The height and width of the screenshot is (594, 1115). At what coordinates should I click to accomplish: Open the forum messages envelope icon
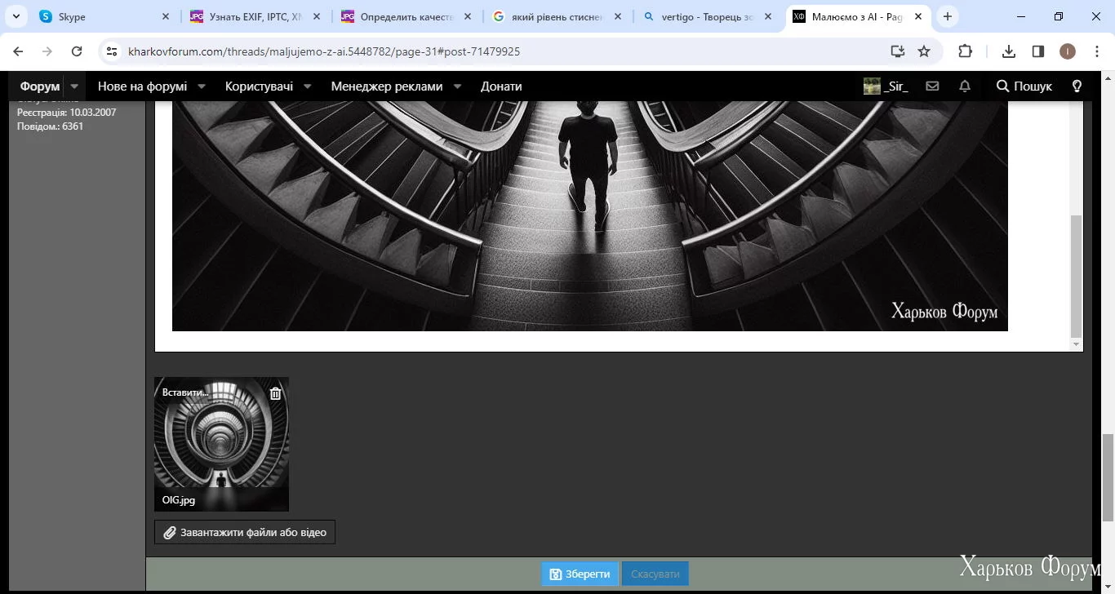(x=932, y=86)
